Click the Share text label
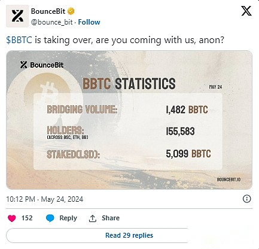The width and height of the screenshot is (259, 249). pyautogui.click(x=111, y=218)
